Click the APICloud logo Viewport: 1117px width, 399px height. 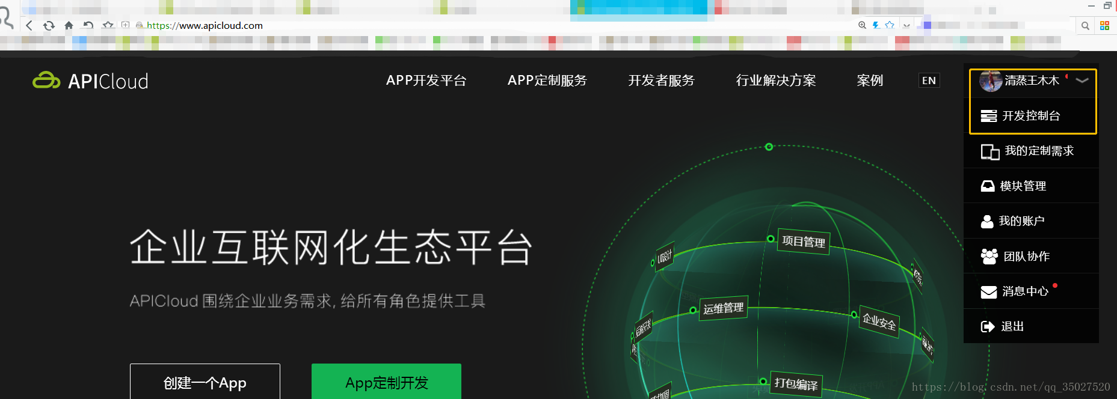90,81
